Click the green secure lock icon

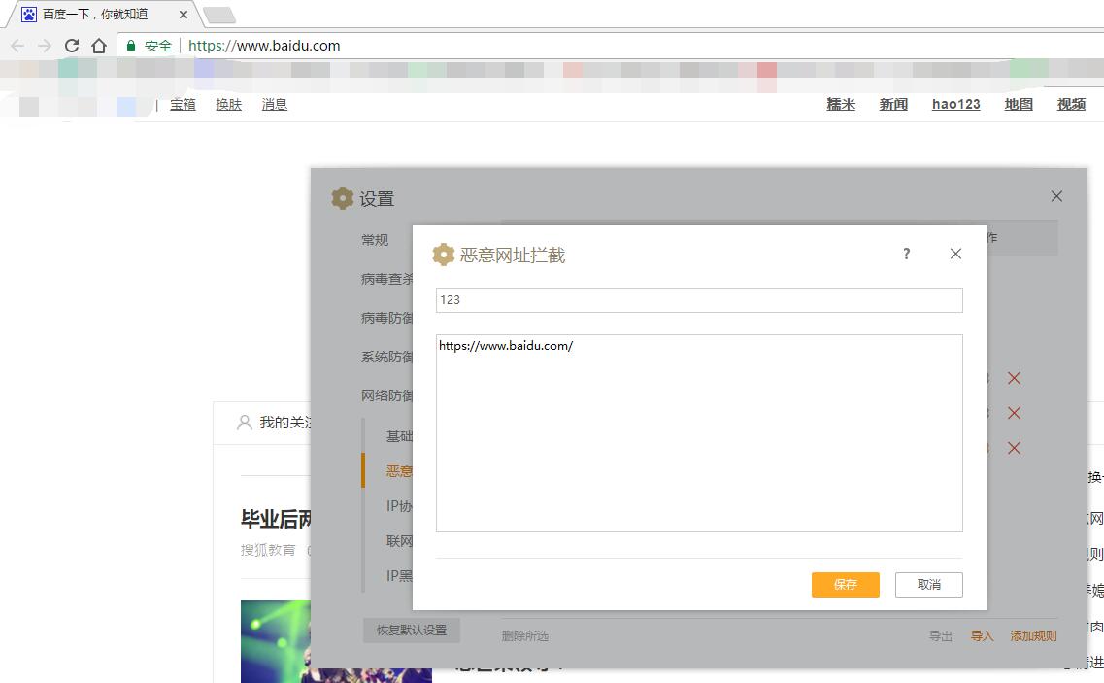coord(131,46)
